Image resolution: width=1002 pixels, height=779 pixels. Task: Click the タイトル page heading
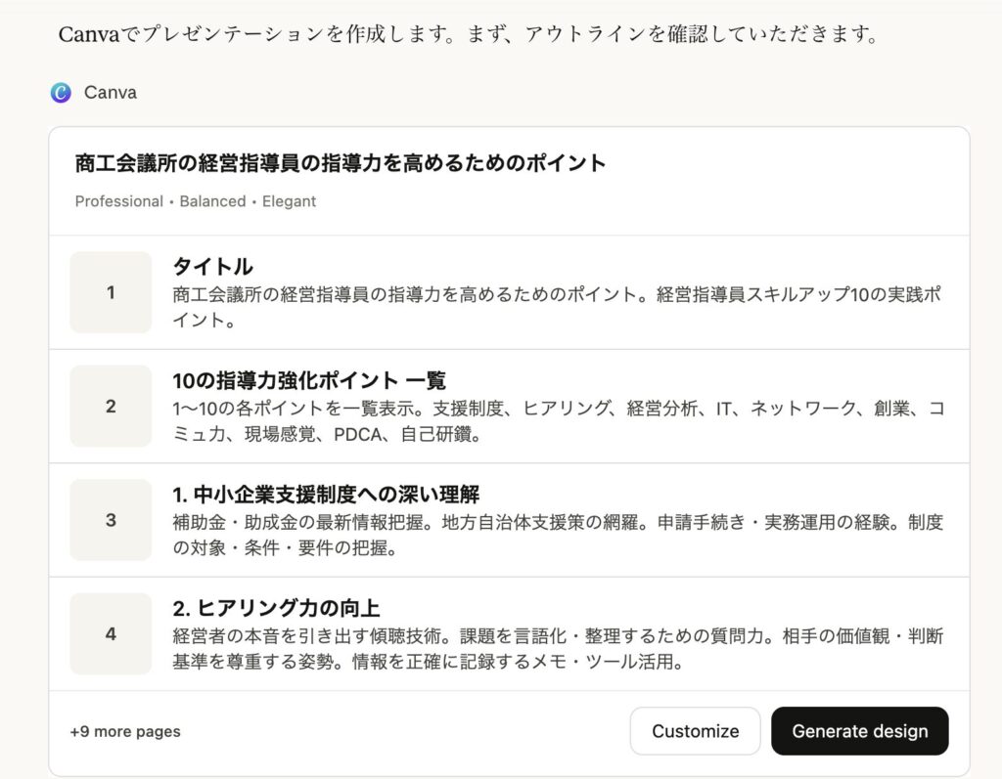pyautogui.click(x=212, y=266)
